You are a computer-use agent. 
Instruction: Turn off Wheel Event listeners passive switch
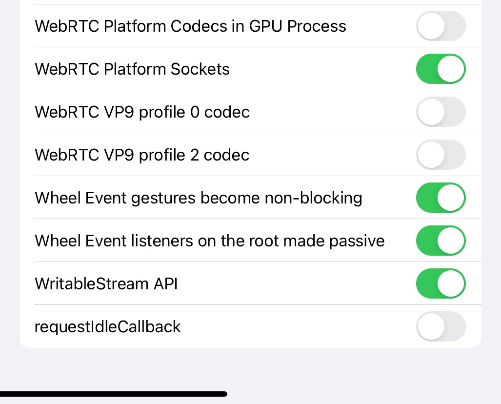pos(441,241)
